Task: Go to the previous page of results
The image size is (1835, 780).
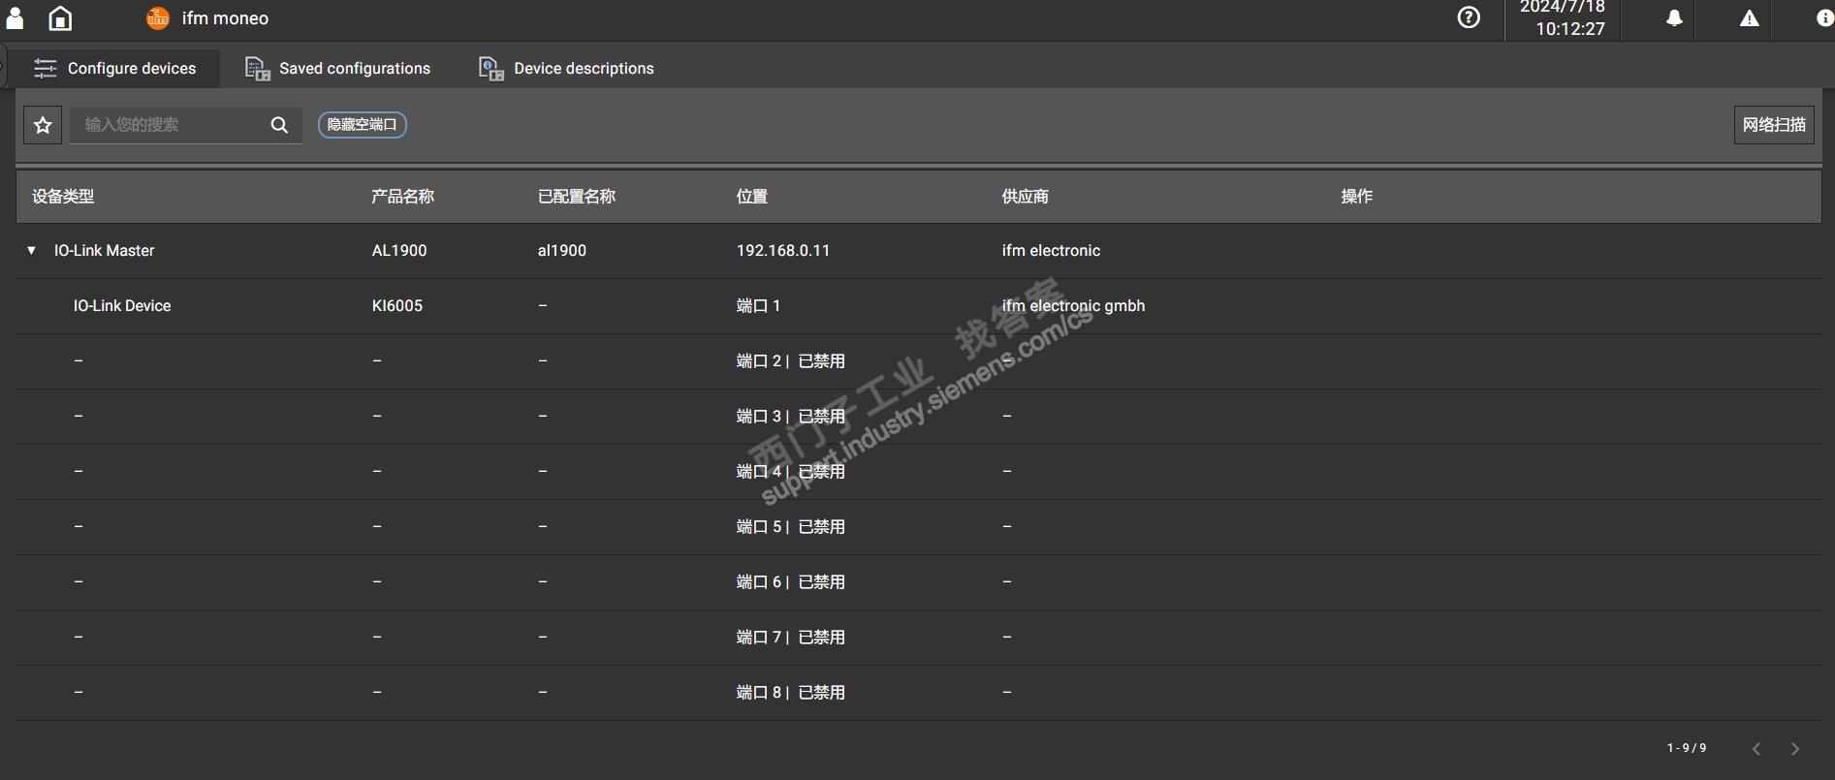Action: 1756,748
